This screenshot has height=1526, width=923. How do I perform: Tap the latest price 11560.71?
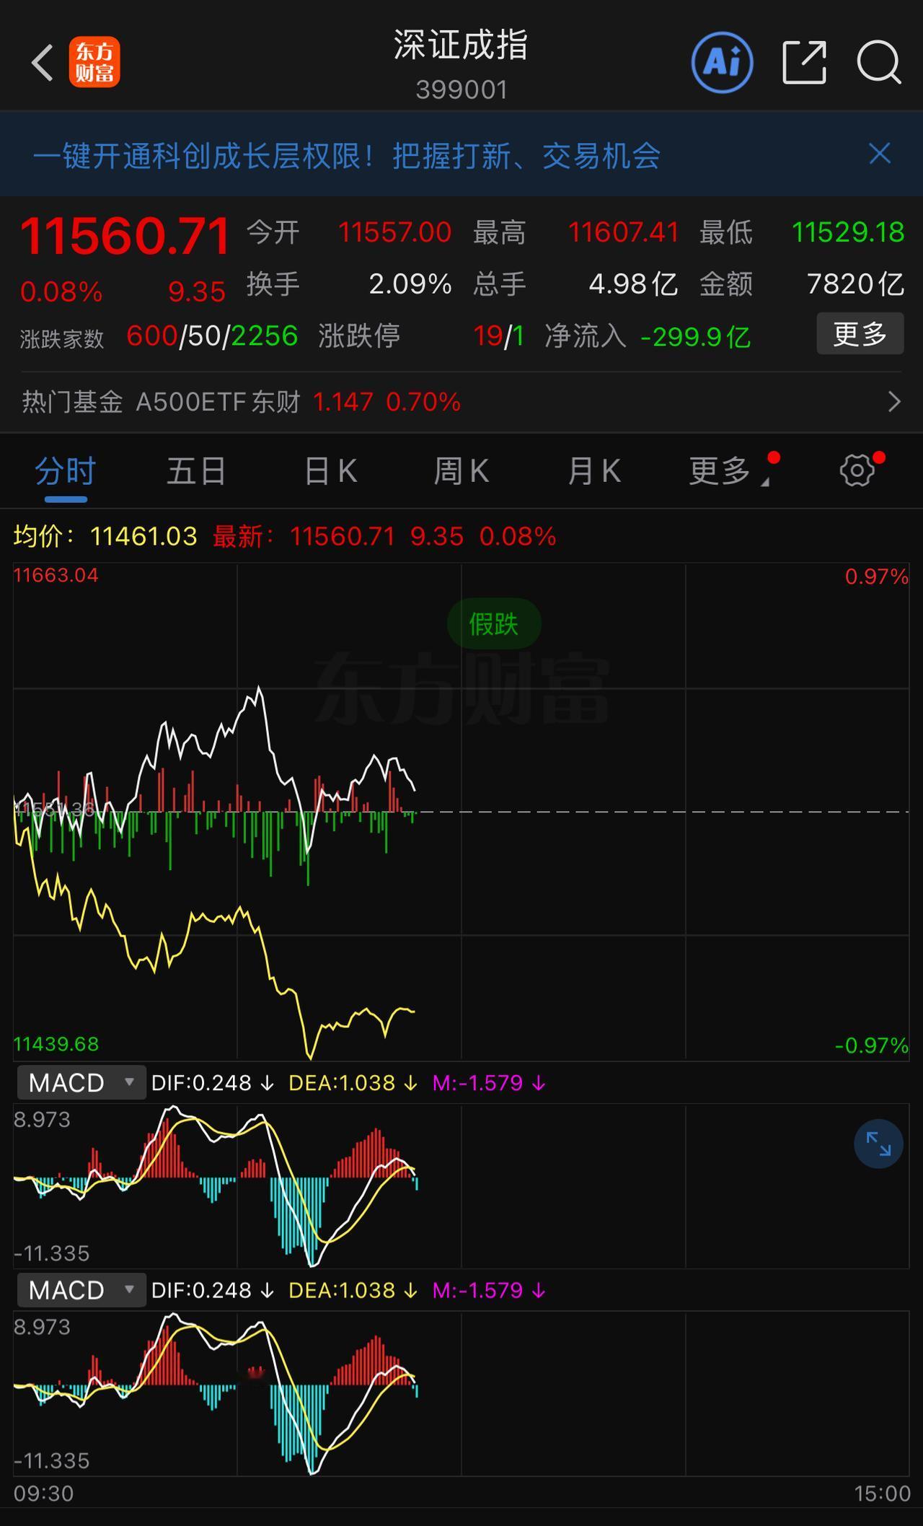pos(125,236)
